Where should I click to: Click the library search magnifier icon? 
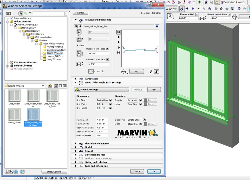point(30,13)
